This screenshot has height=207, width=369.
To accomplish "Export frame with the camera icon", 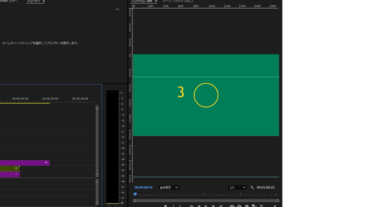I will click(x=246, y=206).
